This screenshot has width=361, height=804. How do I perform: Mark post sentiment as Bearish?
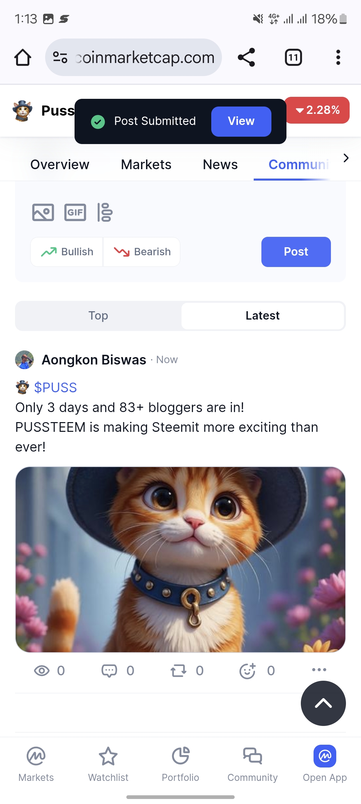point(142,252)
